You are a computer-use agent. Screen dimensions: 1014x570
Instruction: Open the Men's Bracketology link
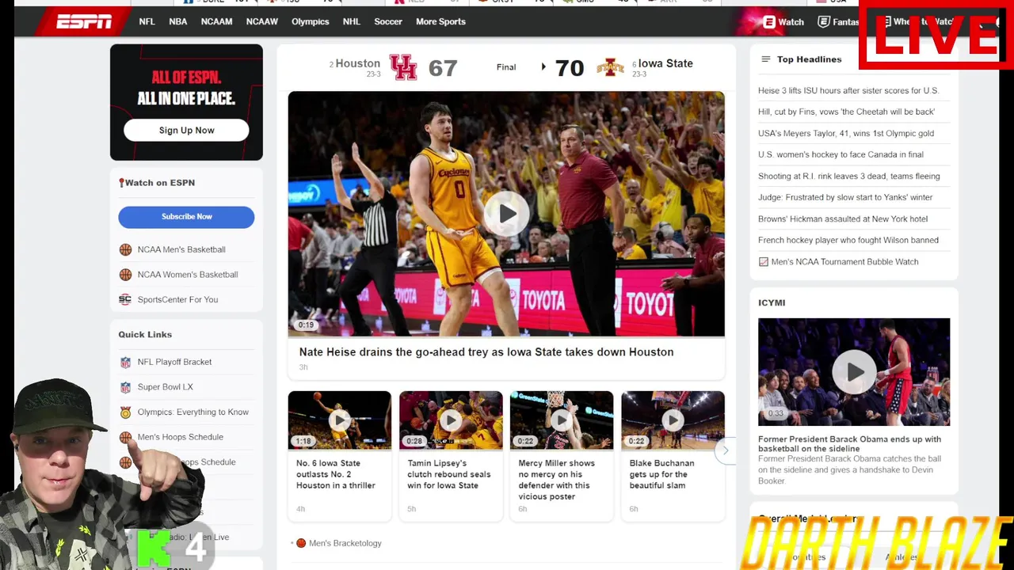[x=345, y=543]
